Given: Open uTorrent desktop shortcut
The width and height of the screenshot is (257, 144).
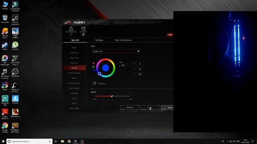Looking at the screenshot, I should [15, 46].
